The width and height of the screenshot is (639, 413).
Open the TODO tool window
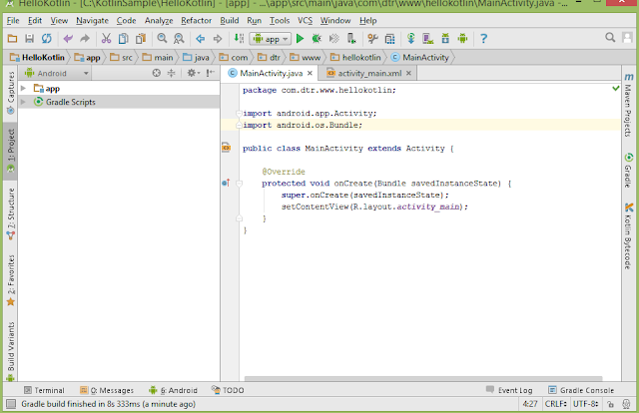click(x=228, y=390)
